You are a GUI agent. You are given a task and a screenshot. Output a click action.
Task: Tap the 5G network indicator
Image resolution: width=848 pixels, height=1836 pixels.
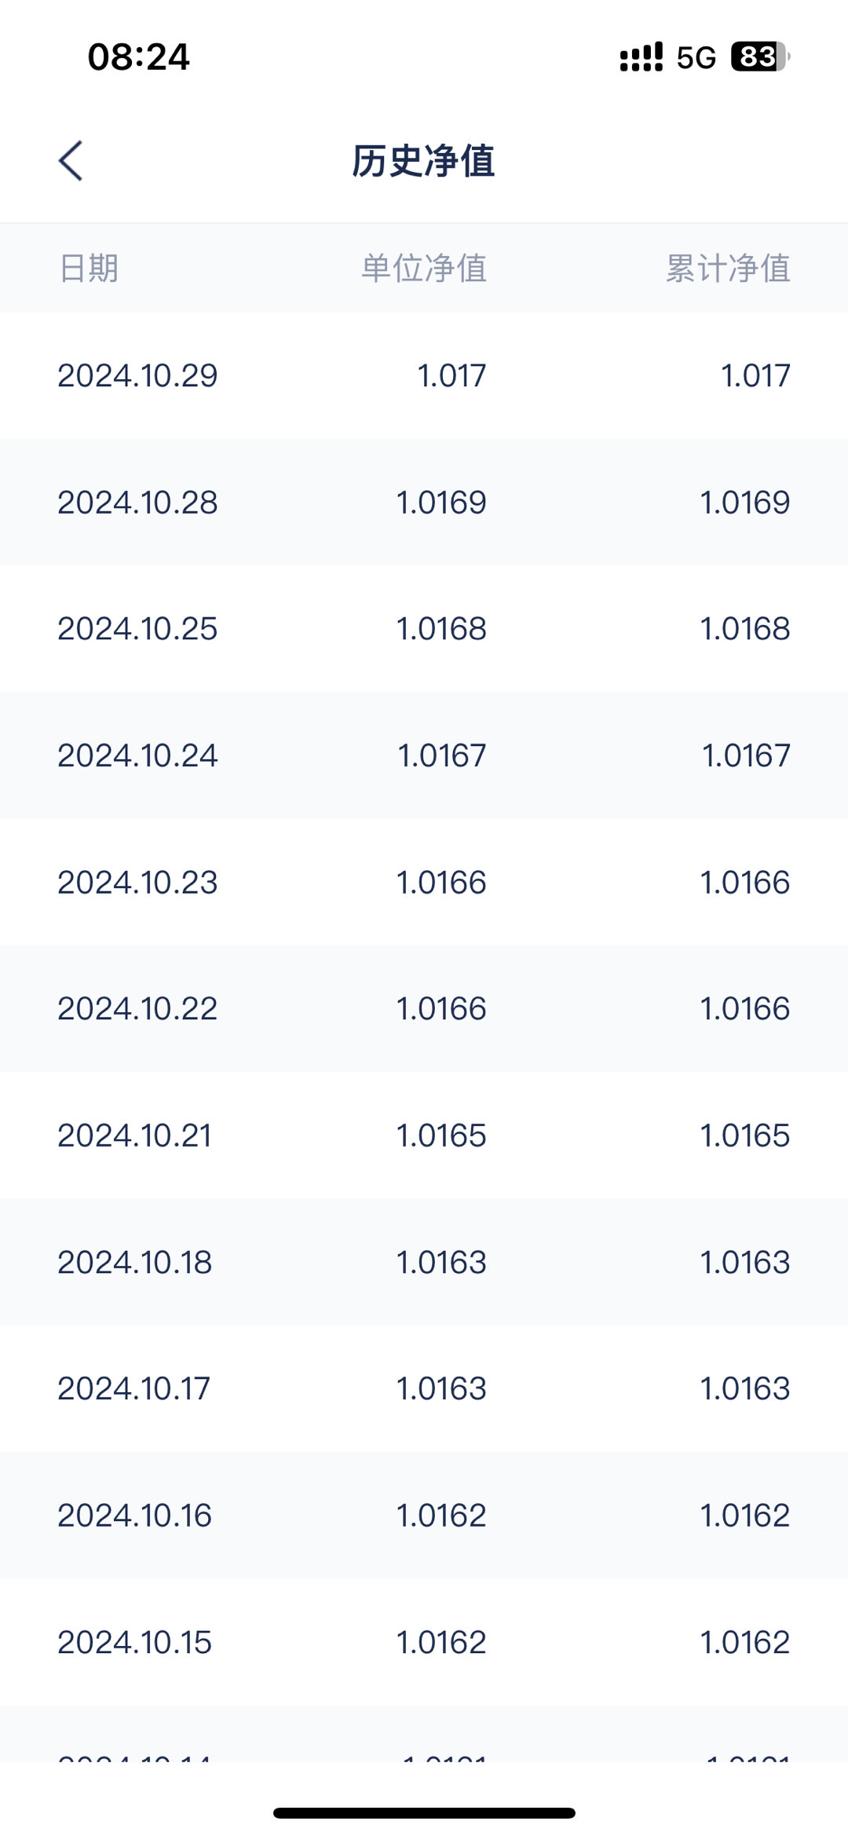[x=696, y=57]
